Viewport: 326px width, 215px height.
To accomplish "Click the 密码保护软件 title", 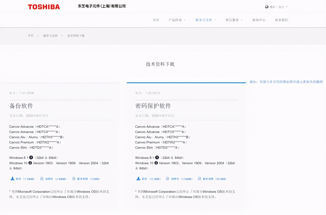I will 153,106.
